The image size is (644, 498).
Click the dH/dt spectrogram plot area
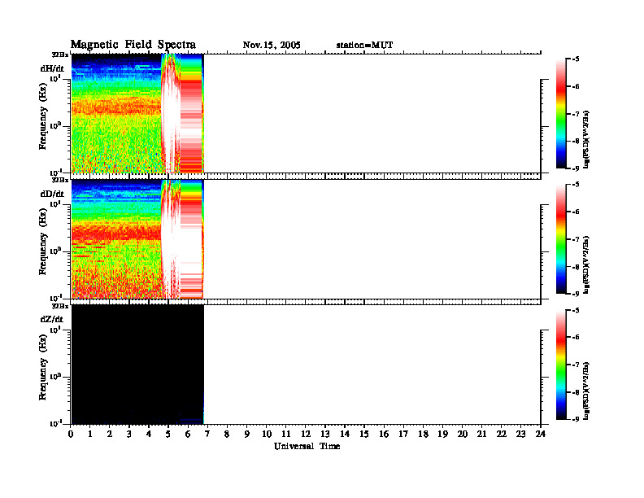click(137, 113)
